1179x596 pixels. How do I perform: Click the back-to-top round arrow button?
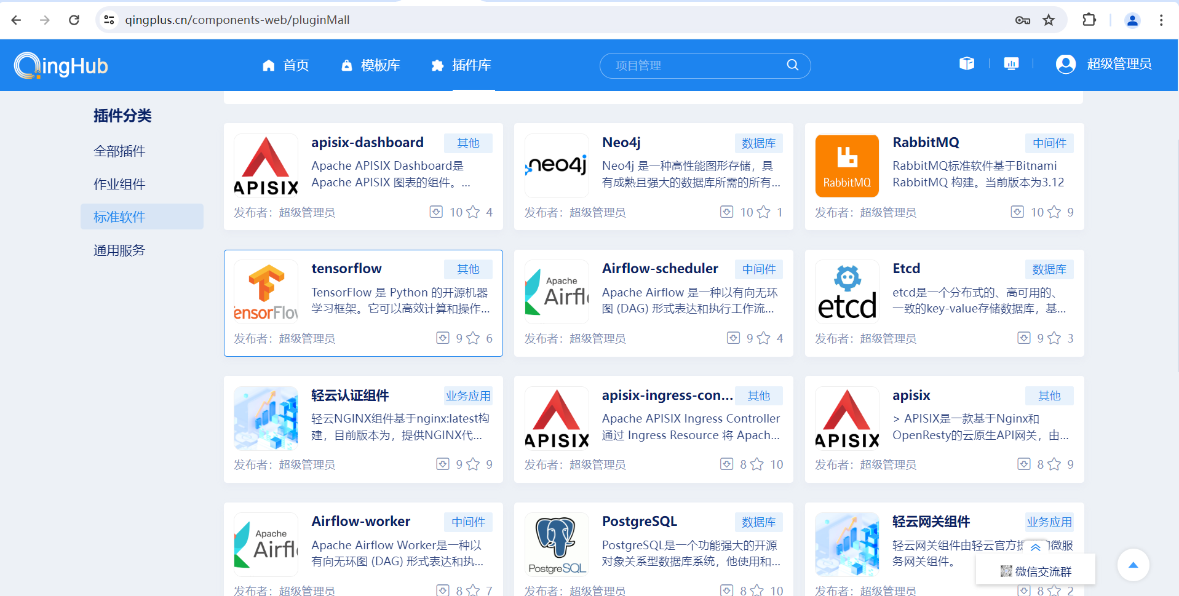click(x=1133, y=565)
